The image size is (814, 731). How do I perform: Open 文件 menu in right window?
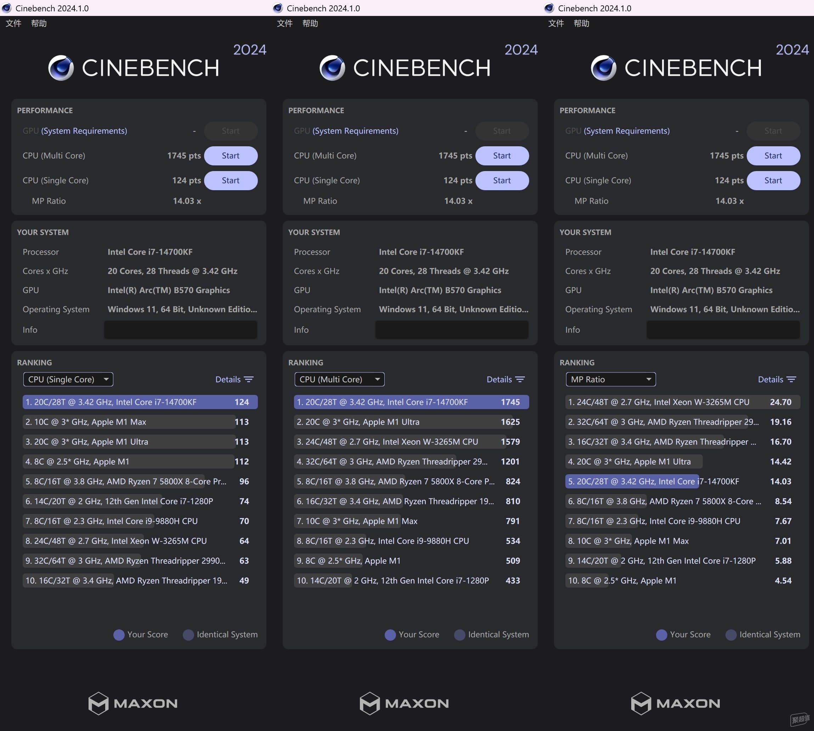pos(556,23)
